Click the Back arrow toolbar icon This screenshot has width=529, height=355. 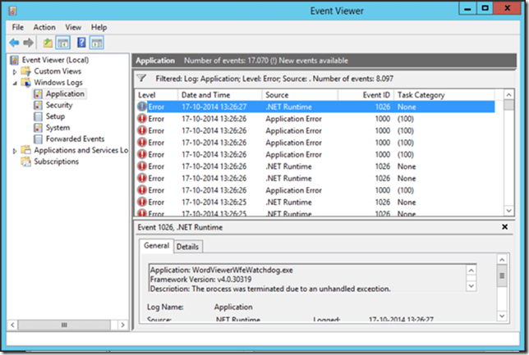point(14,42)
